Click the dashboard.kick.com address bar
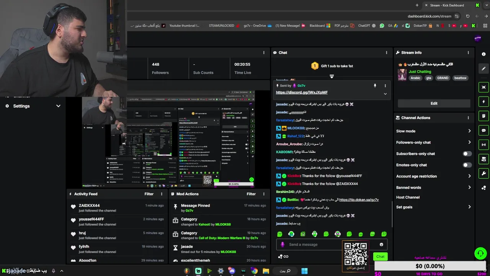490x276 pixels. 430,16
